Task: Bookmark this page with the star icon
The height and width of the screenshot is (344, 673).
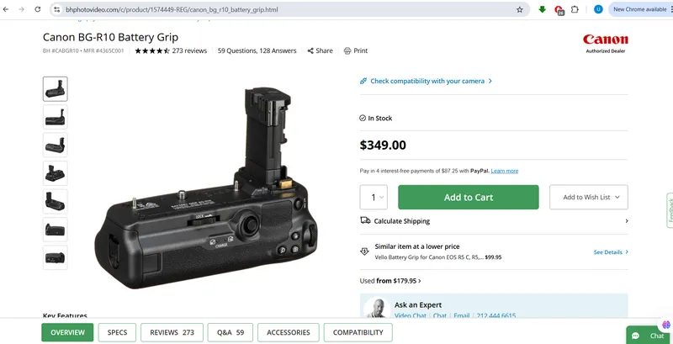Action: click(519, 9)
